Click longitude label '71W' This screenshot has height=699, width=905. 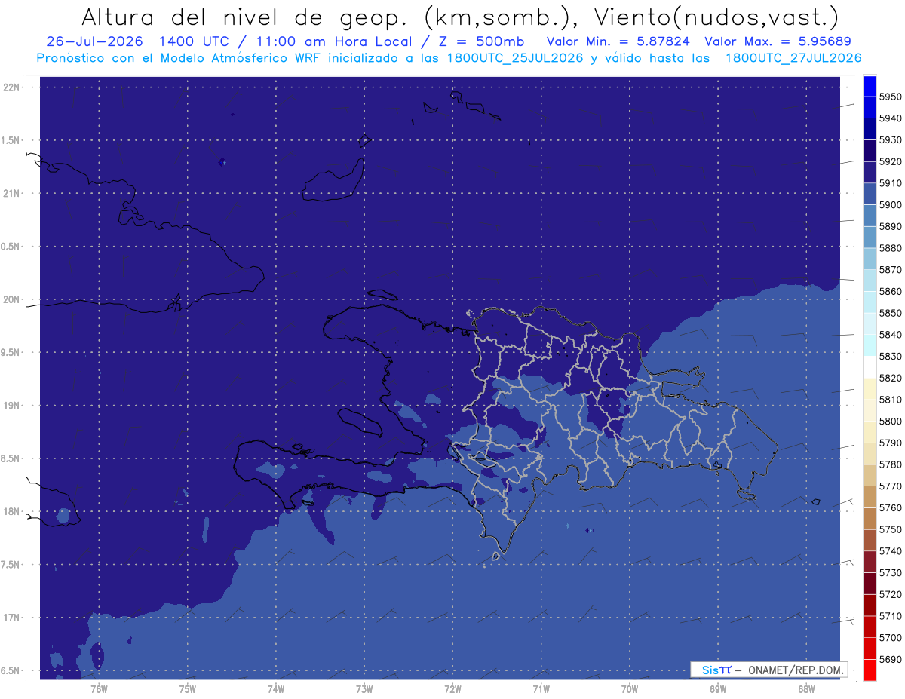pyautogui.click(x=541, y=689)
